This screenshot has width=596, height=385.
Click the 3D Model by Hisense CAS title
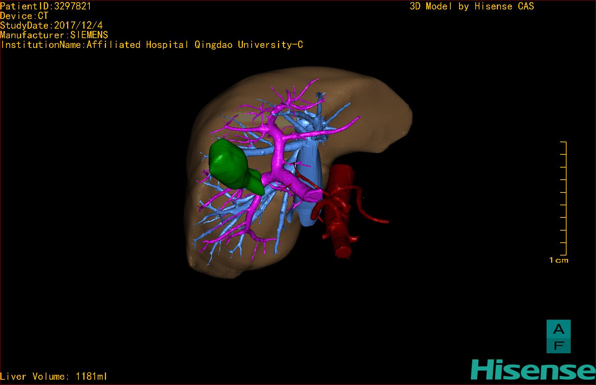point(472,6)
